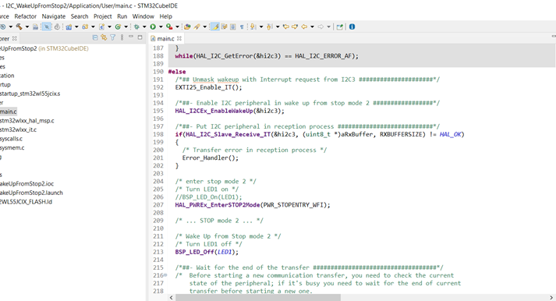Select main.c in the project tree

pyautogui.click(x=8, y=112)
